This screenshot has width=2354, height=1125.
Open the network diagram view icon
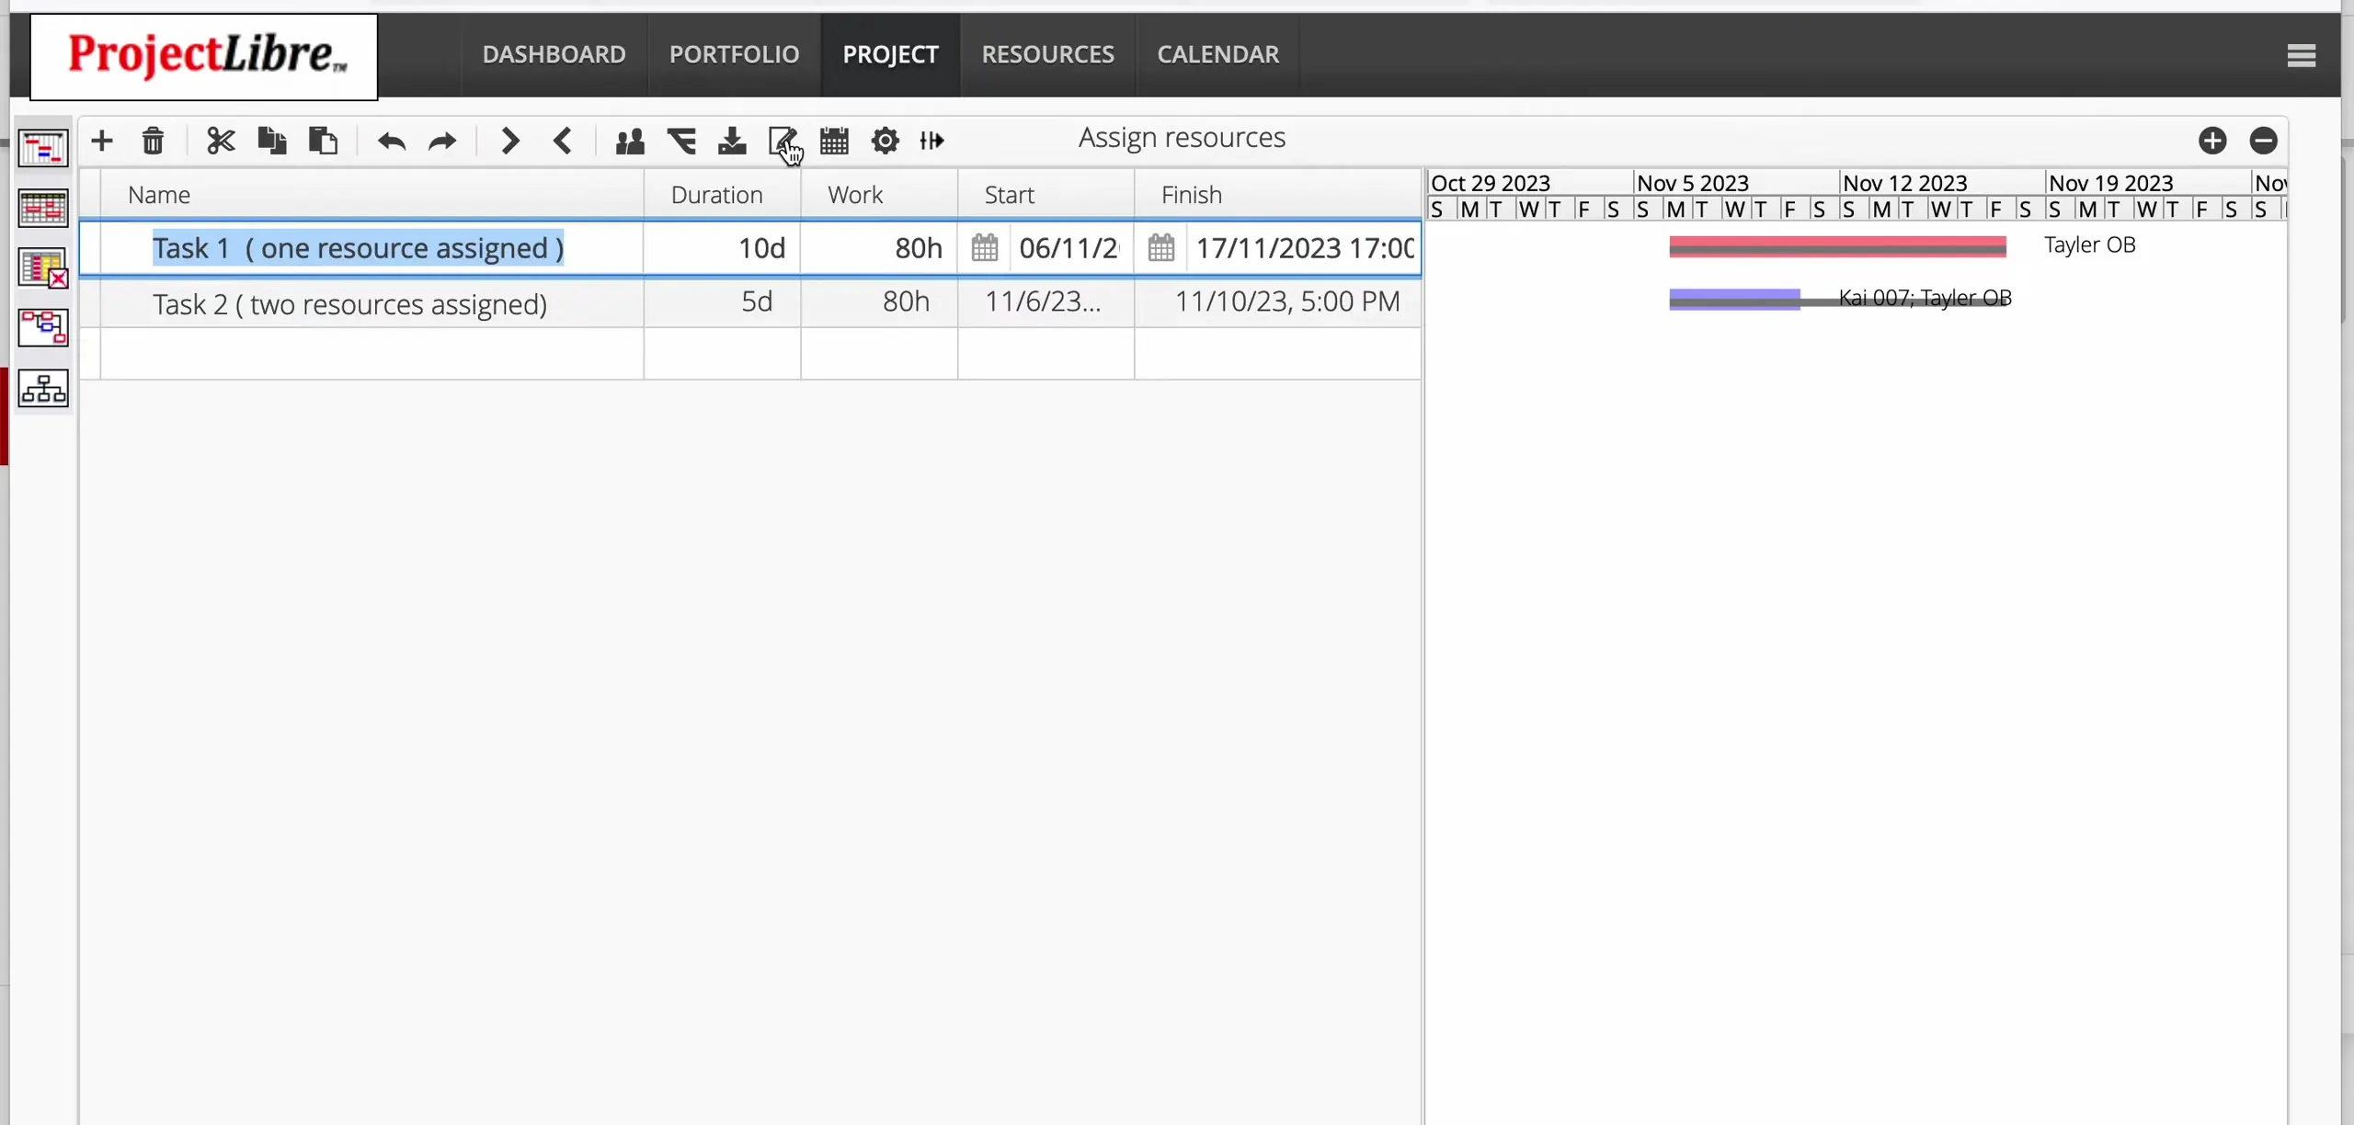(43, 328)
